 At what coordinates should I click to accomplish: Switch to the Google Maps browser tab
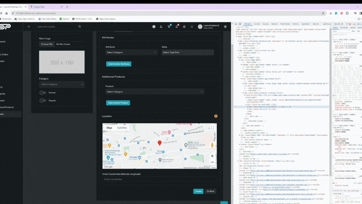[x=46, y=7]
